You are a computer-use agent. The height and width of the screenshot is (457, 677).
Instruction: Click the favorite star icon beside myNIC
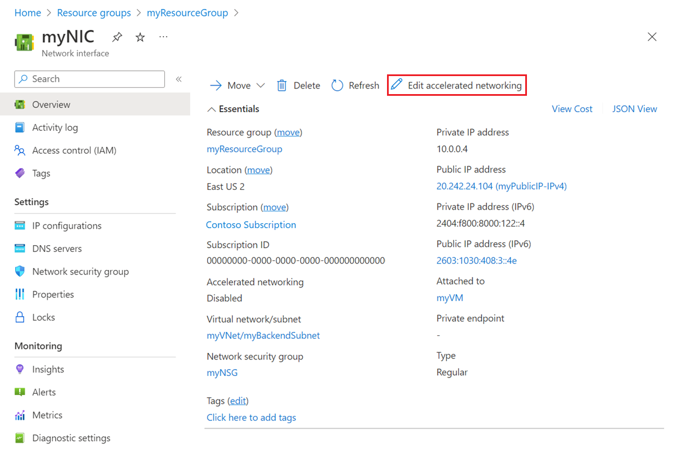[x=140, y=37]
